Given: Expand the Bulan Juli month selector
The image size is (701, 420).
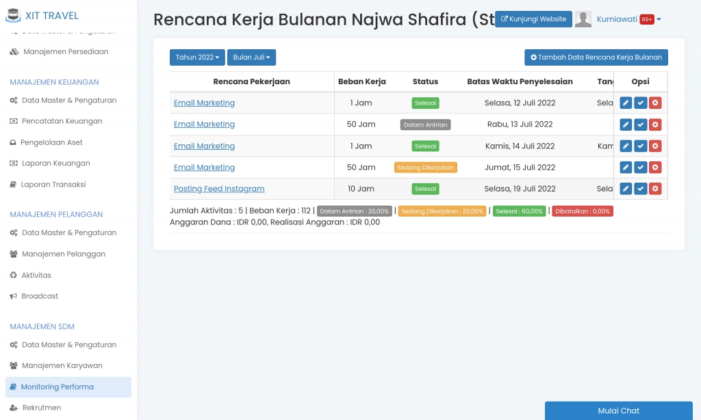Looking at the screenshot, I should click(251, 57).
